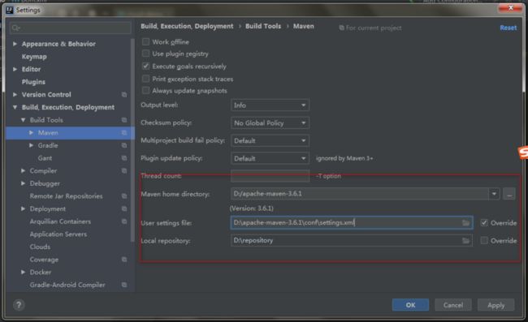Click the Local repository path field
Image resolution: width=528 pixels, height=322 pixels.
tap(352, 241)
